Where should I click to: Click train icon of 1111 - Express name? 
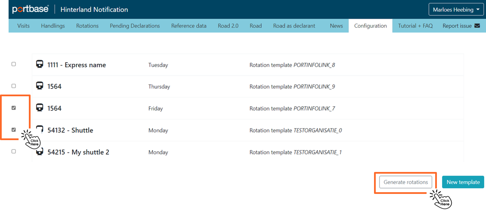tap(40, 64)
